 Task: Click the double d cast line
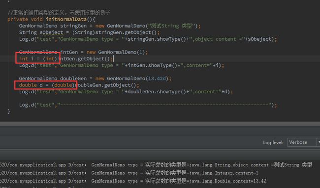79,85
